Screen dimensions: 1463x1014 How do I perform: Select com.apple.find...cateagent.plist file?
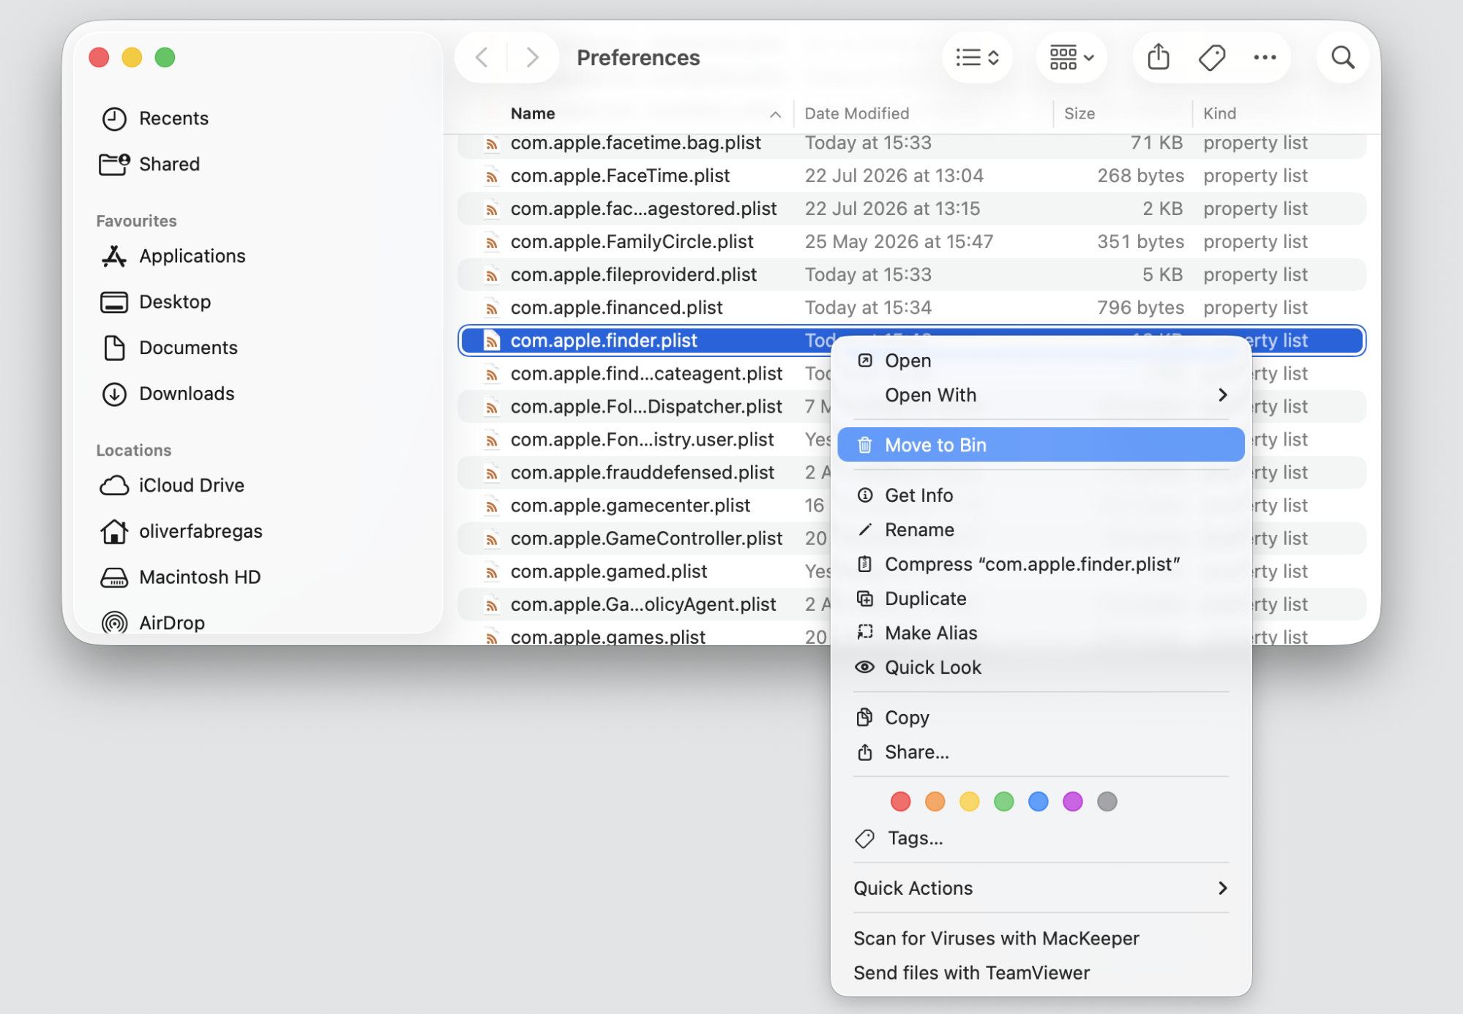click(x=644, y=374)
